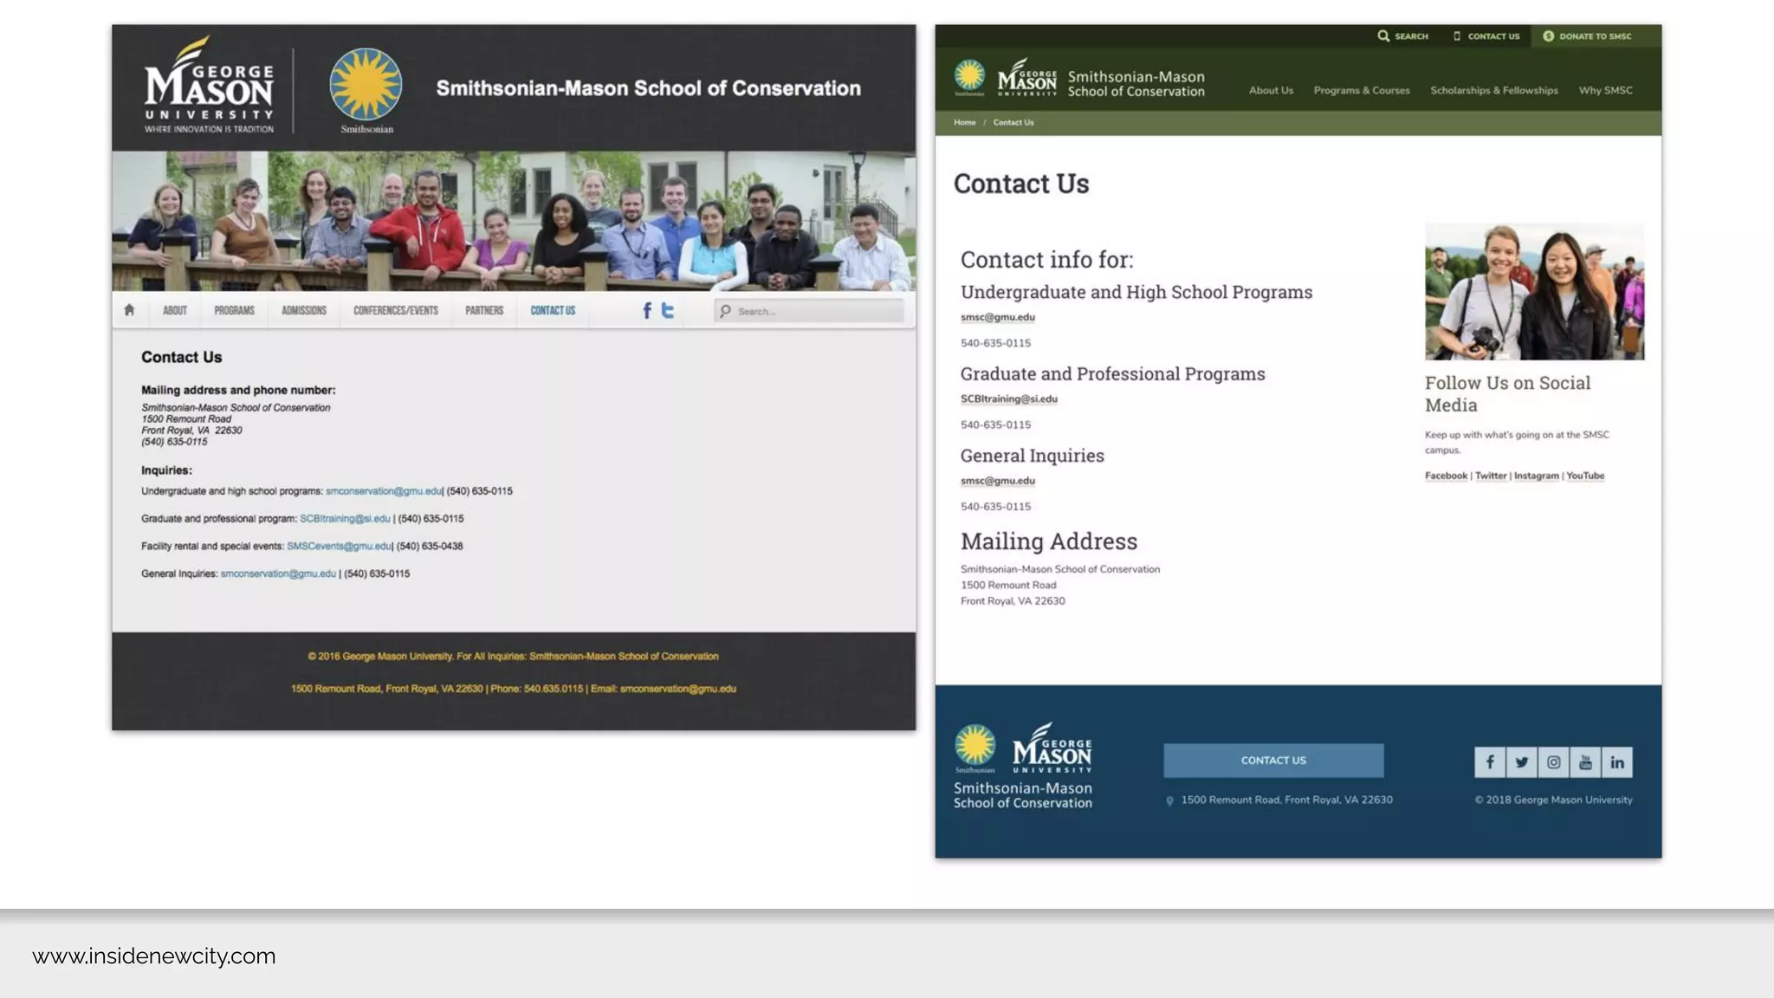Screen dimensions: 1774x998
Task: Open Programs & Courses menu item
Action: 1362,90
